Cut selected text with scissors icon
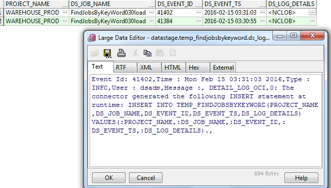 (x=135, y=53)
